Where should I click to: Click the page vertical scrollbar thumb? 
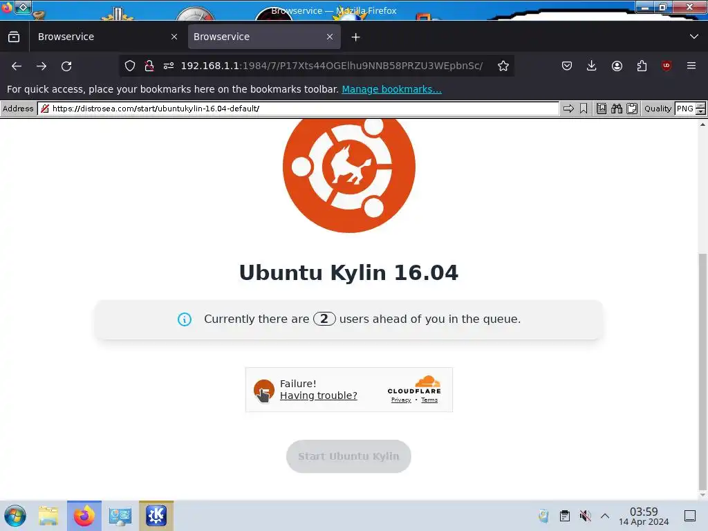(x=702, y=371)
